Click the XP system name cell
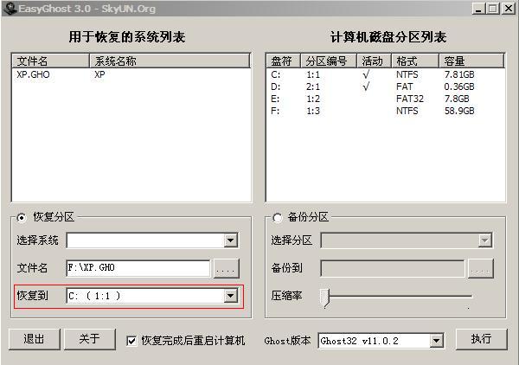This screenshot has height=365, width=519. [99, 74]
